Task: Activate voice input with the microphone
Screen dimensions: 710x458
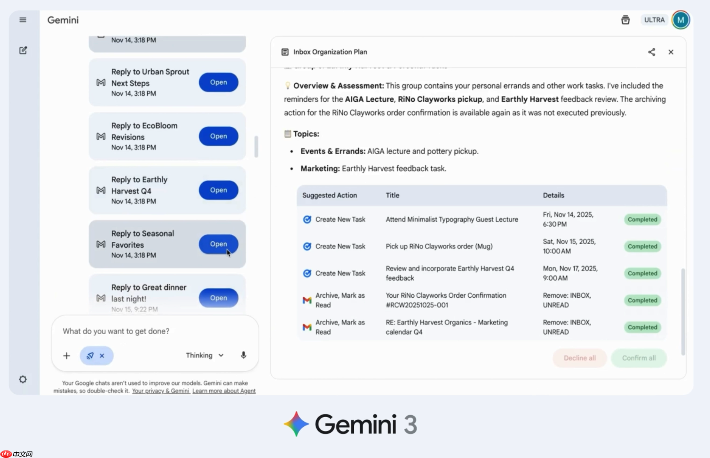Action: 243,355
